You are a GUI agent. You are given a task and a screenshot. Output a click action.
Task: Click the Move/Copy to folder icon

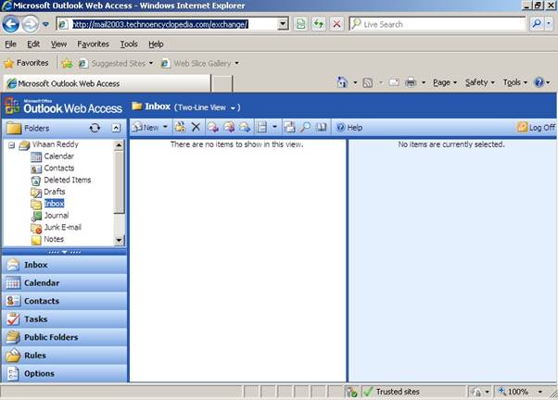pos(180,127)
